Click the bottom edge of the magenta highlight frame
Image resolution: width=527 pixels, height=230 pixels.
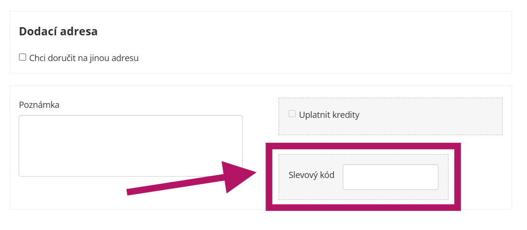363,208
